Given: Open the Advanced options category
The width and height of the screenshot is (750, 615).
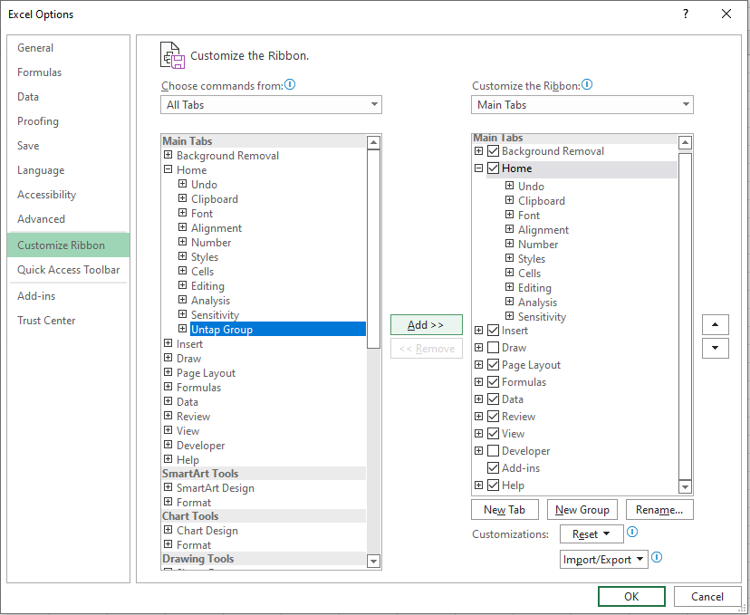Looking at the screenshot, I should (x=69, y=219).
